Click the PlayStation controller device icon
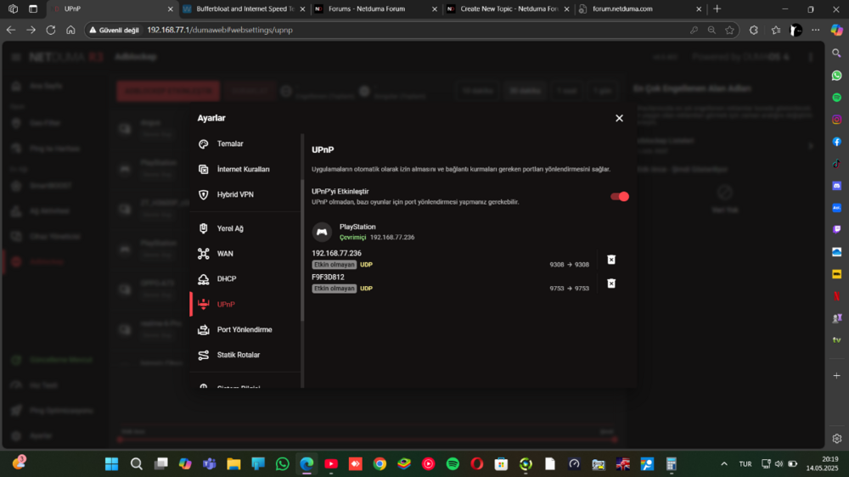The height and width of the screenshot is (477, 849). point(322,232)
